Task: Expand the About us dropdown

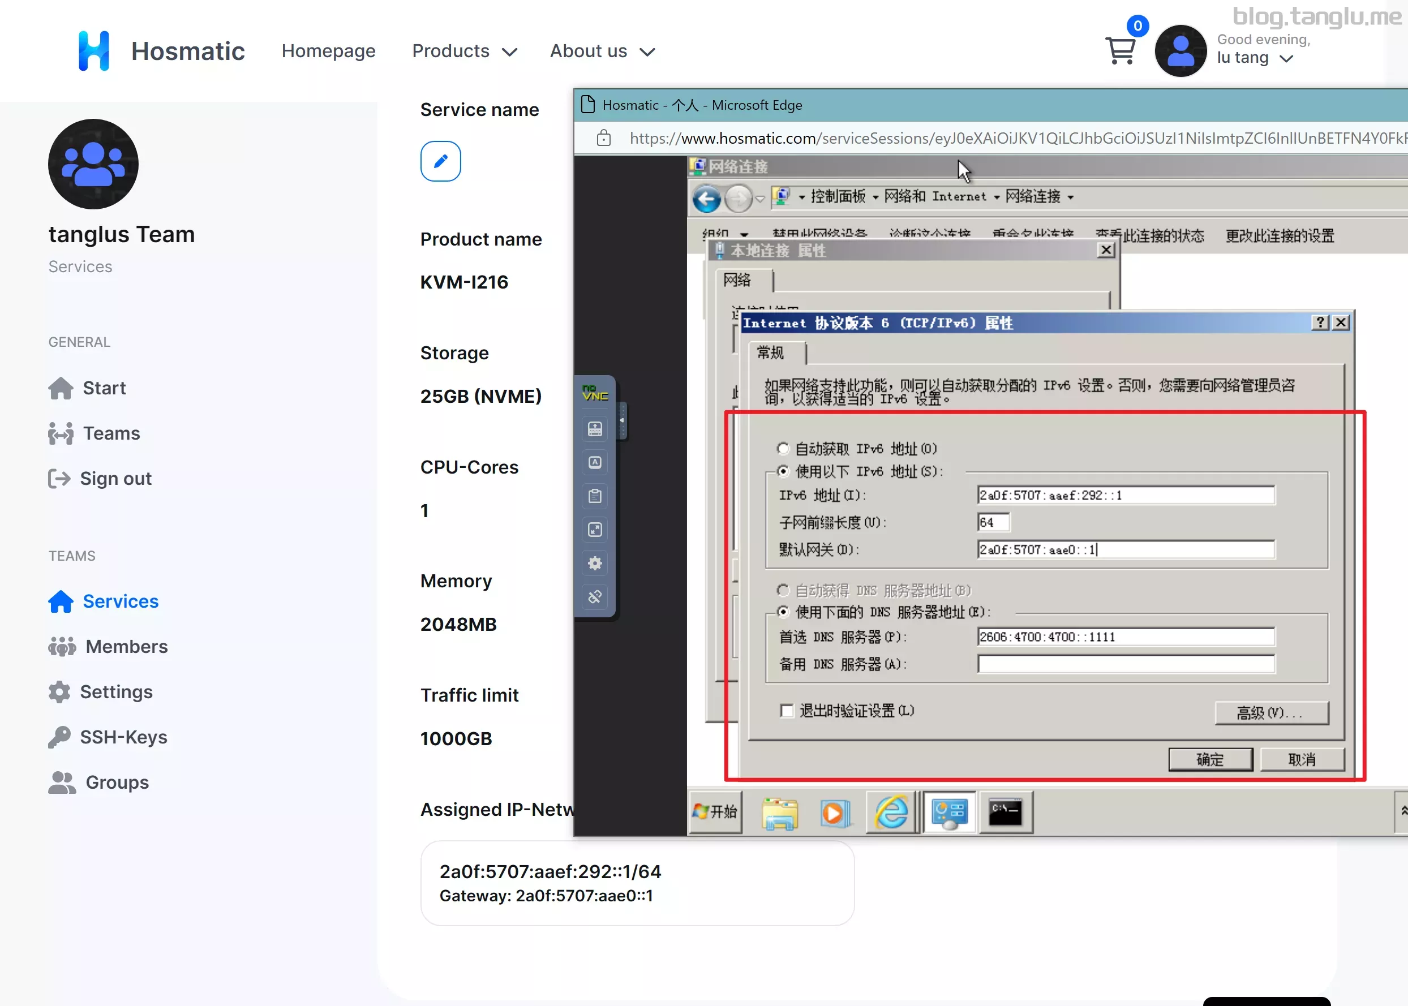Action: tap(602, 51)
